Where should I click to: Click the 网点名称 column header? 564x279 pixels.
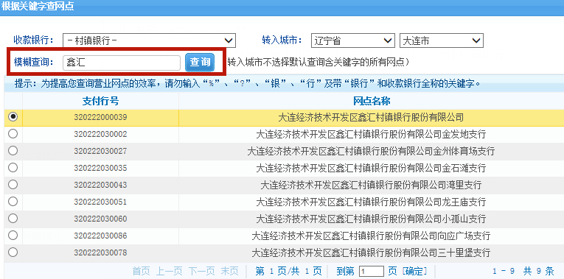(x=372, y=102)
